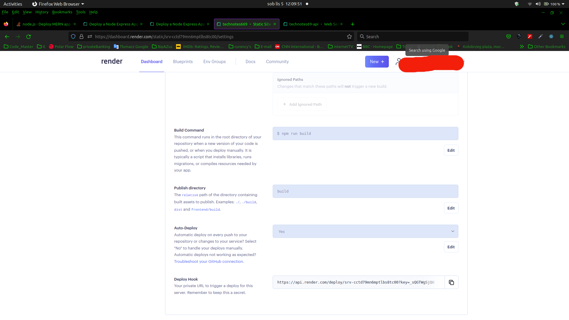Screen dimensions: 569x320
Task: Click Add Ignored Path button
Action: click(302, 104)
